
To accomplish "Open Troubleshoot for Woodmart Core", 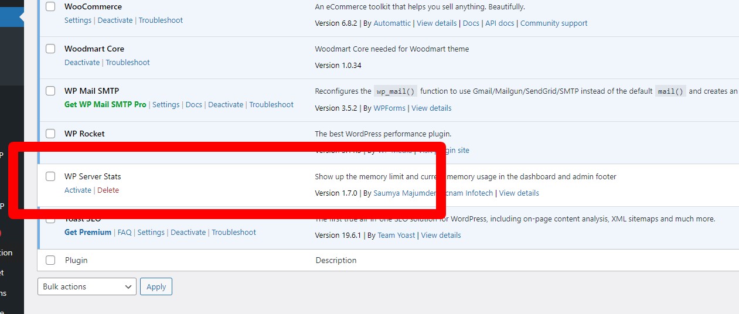I will [x=128, y=62].
